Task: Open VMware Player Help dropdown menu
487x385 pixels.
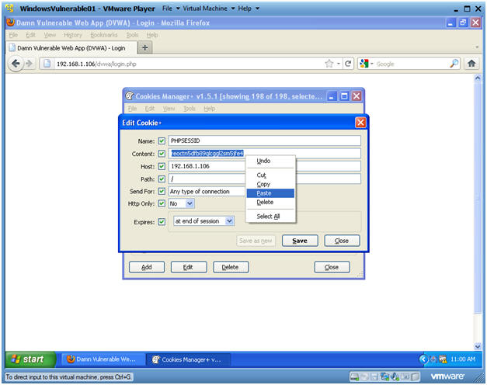Action: (x=249, y=9)
